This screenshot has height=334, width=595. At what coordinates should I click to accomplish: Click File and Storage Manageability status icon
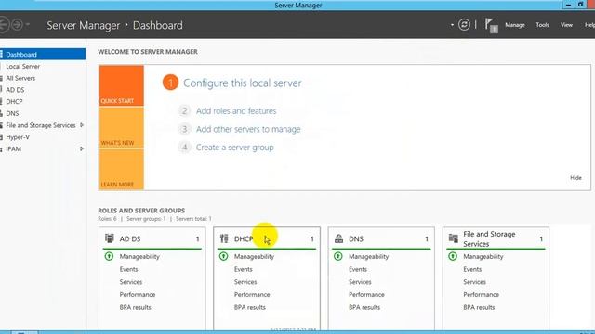pyautogui.click(x=453, y=256)
